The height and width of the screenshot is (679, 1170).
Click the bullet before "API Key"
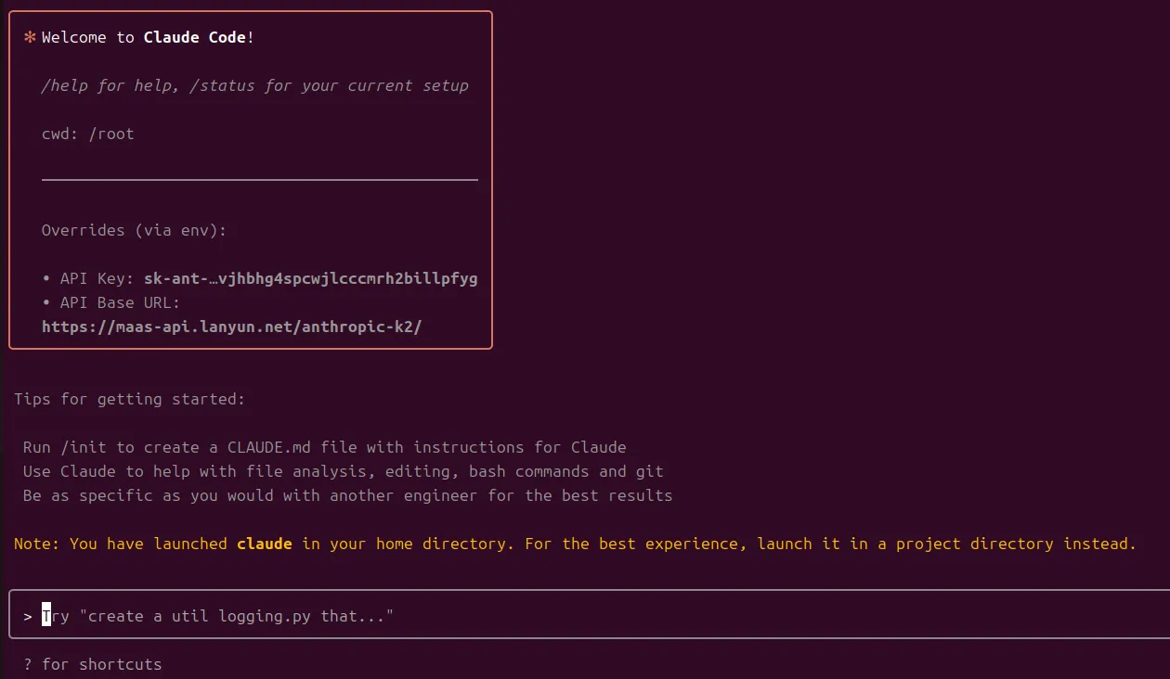coord(46,278)
